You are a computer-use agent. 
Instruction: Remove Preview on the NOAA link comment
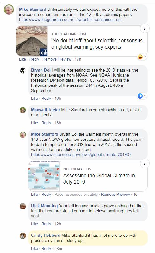[x=115, y=195]
